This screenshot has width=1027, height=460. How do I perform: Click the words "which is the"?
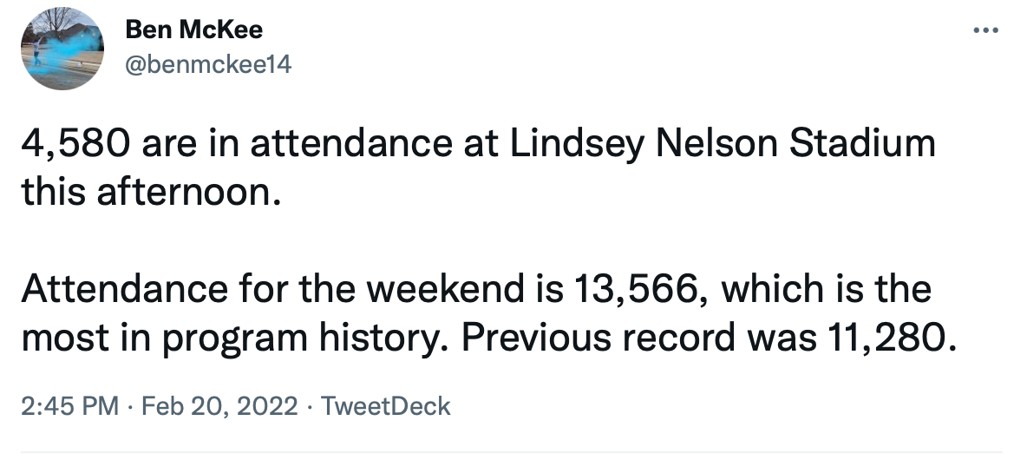[x=825, y=288]
